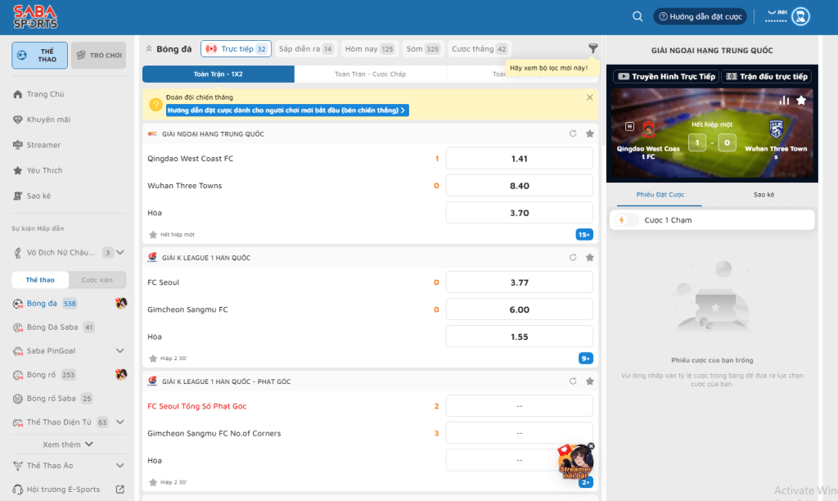Open the user profile avatar icon
Screen dimensions: 838x501
point(800,16)
